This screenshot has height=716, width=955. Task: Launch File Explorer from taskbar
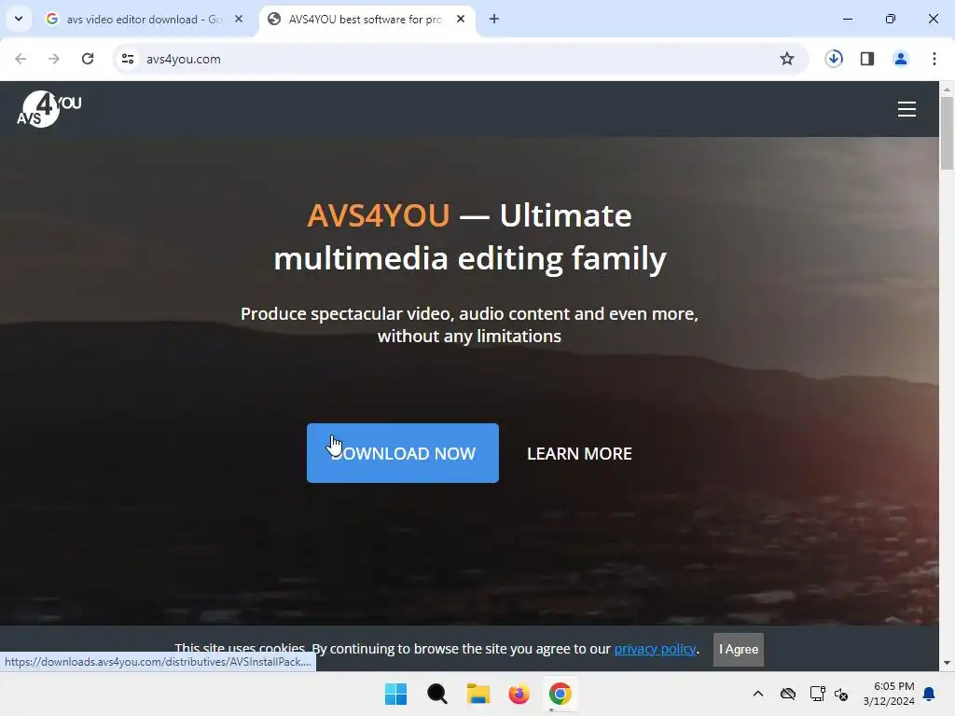pyautogui.click(x=478, y=694)
